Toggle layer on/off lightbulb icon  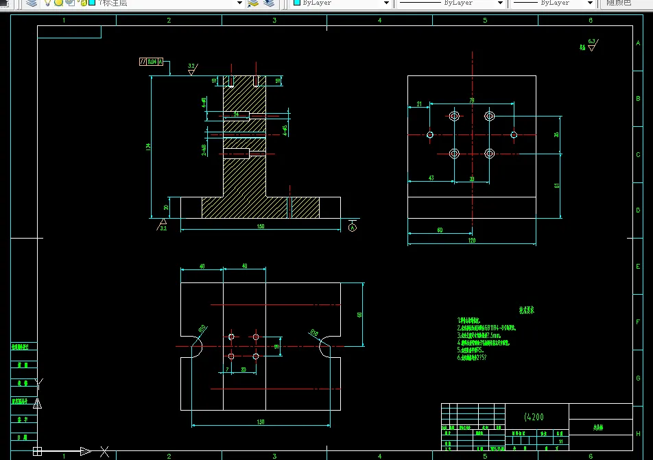tap(47, 3)
